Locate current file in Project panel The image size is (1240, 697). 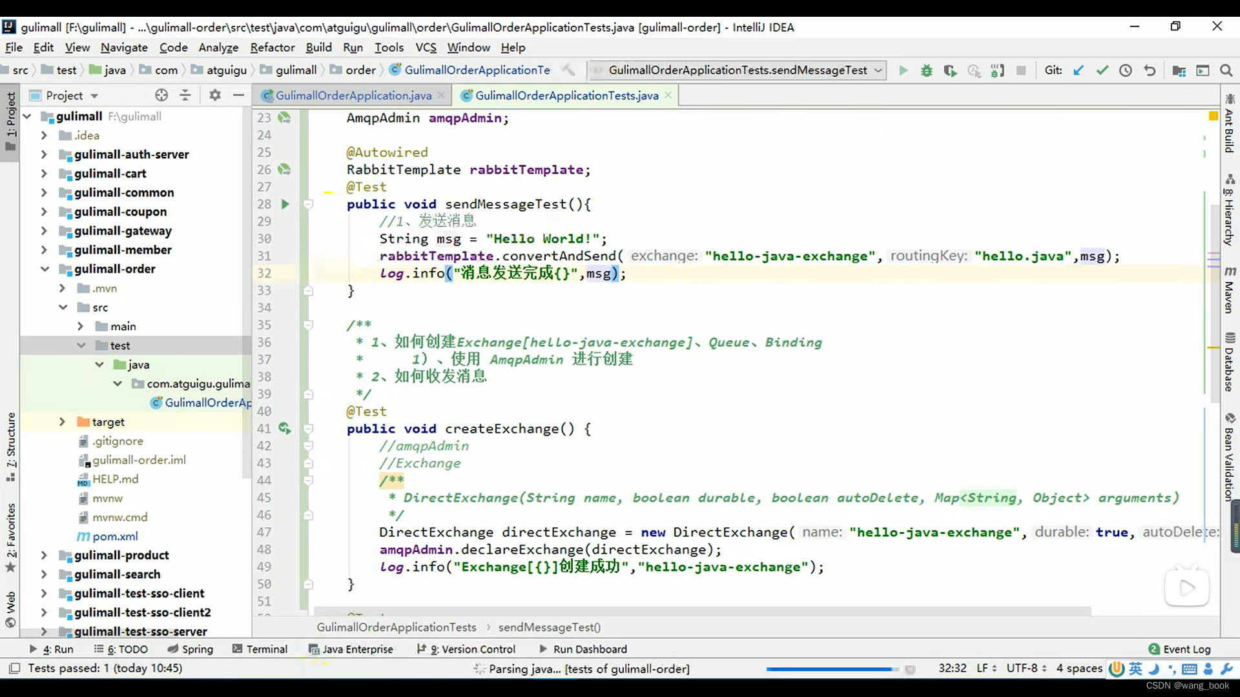click(161, 96)
